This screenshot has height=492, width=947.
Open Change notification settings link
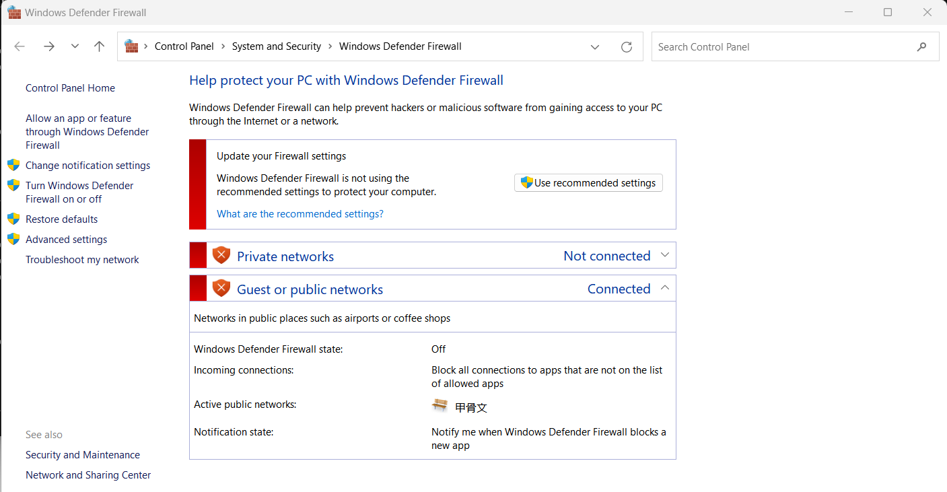[88, 166]
